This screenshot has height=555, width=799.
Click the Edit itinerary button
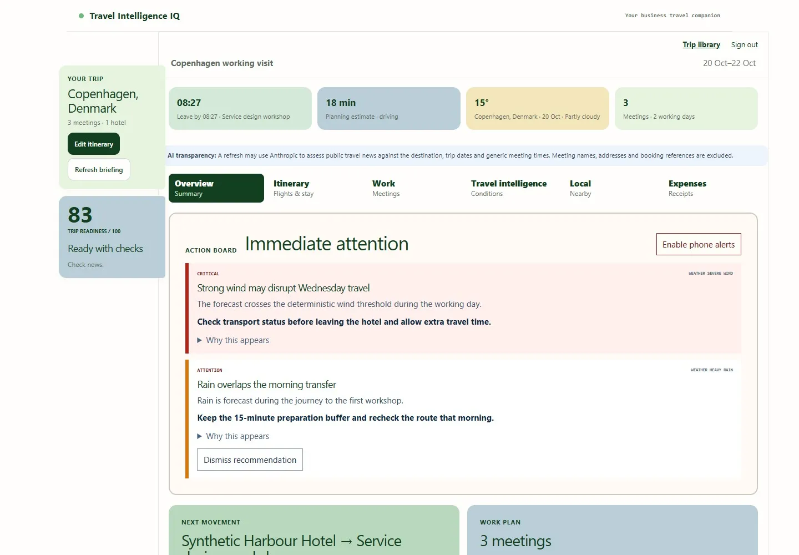[x=94, y=144]
